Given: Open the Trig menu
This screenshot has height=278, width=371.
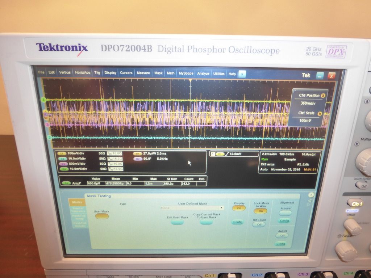Looking at the screenshot, I should pos(97,72).
